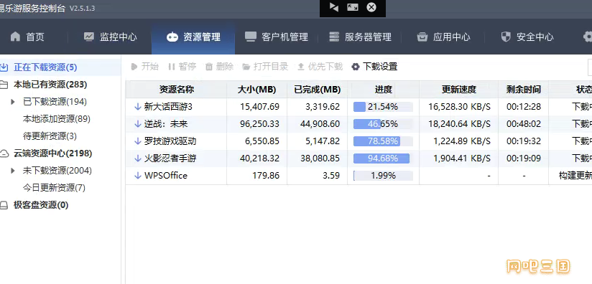Open 未下载资源(2004) category
Viewport: 592px width, 284px height.
tap(57, 171)
